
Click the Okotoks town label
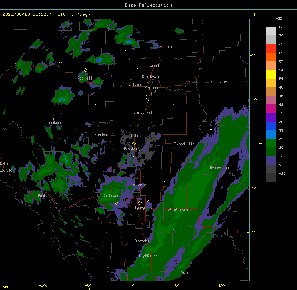142,241
